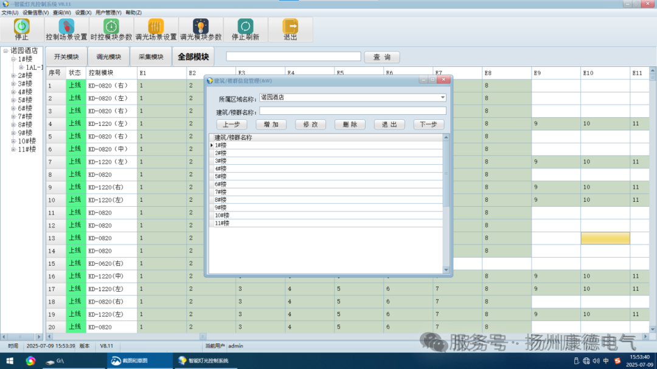Open 控制场景设置 from the toolbar
The width and height of the screenshot is (657, 369).
point(65,27)
